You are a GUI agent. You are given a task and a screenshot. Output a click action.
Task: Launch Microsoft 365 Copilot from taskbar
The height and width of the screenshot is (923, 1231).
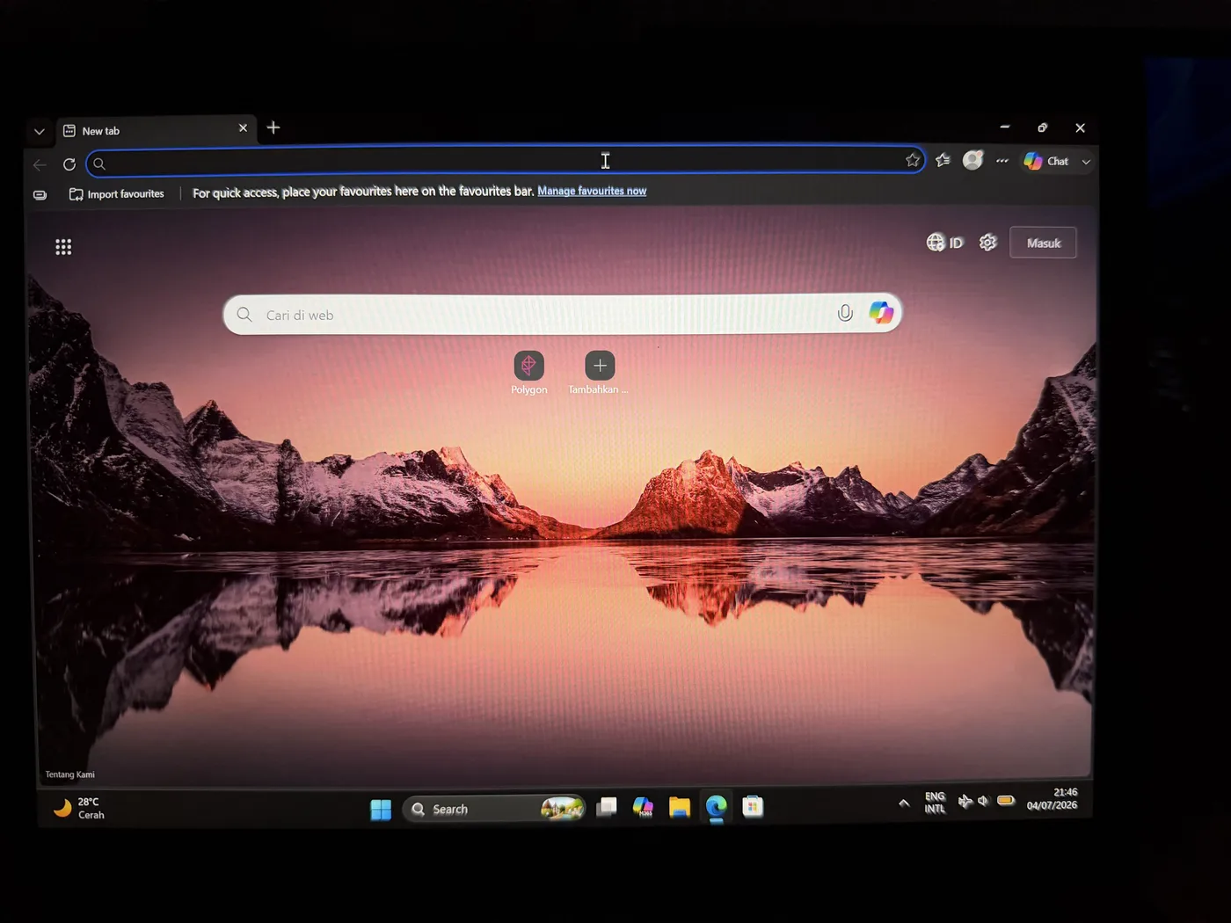[x=643, y=807]
